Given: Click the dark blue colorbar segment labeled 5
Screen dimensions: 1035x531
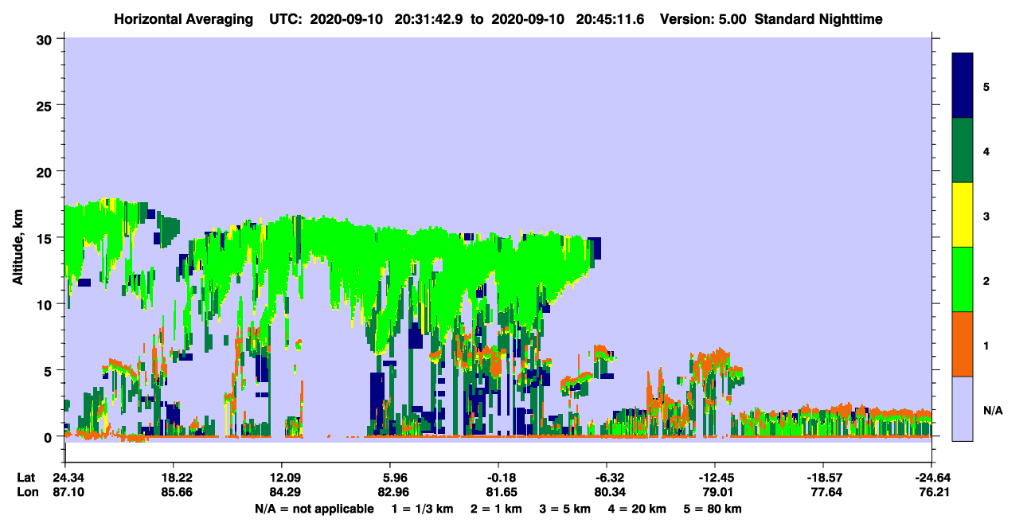Looking at the screenshot, I should tap(963, 86).
